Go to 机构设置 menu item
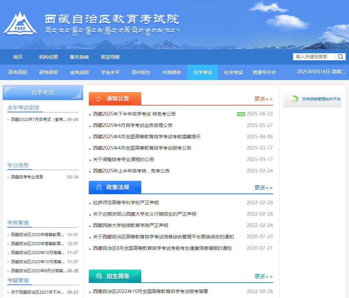 pyautogui.click(x=49, y=57)
